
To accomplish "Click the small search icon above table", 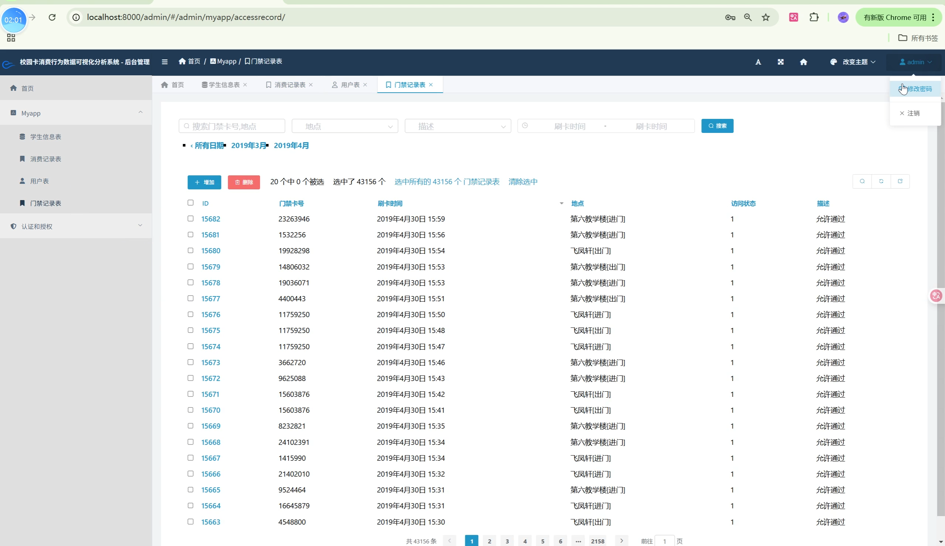I will [x=862, y=182].
